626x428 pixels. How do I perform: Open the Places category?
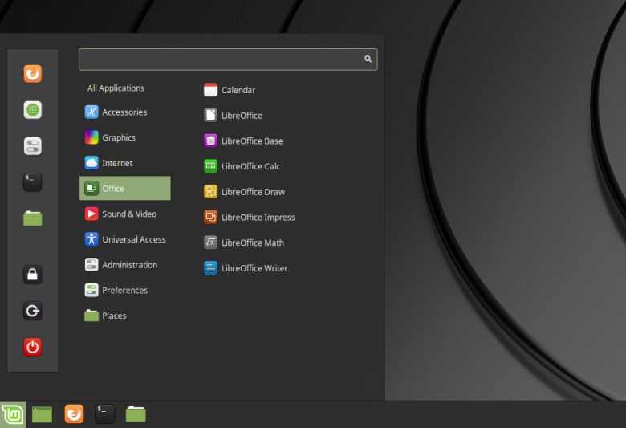125,316
